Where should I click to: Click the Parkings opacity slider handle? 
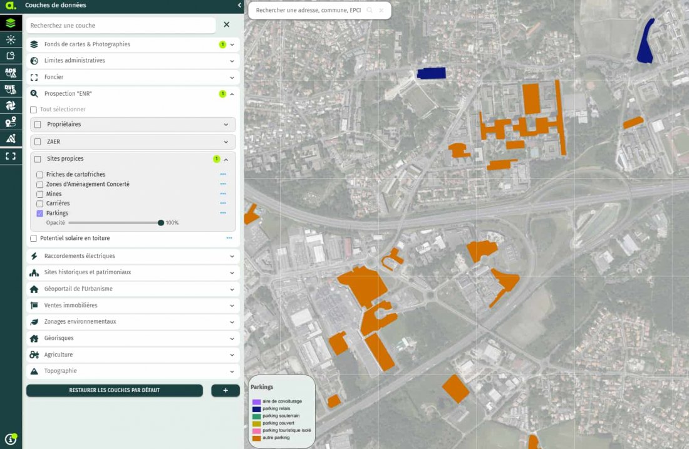161,223
